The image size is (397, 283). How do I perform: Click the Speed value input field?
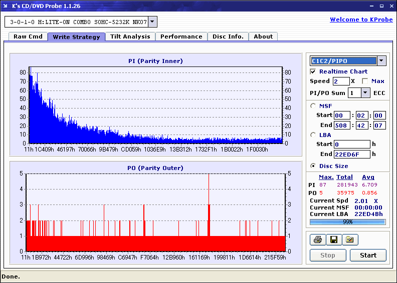coord(340,81)
